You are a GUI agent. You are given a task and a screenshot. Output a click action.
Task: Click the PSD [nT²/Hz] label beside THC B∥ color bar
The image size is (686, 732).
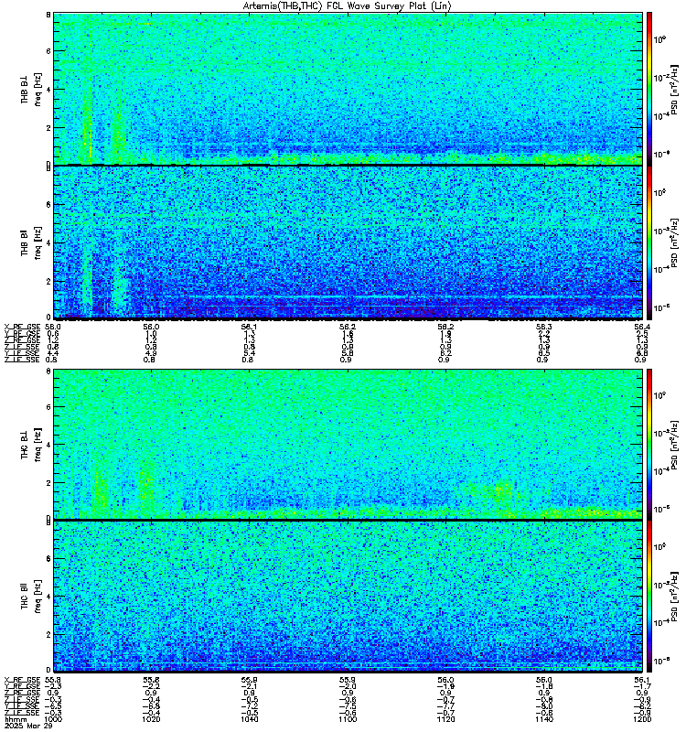click(x=675, y=597)
